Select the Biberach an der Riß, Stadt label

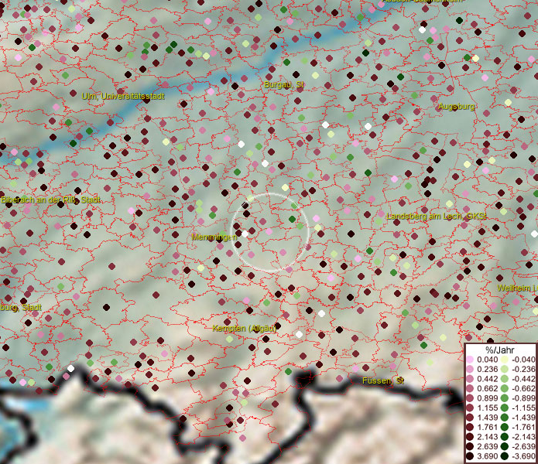51,200
